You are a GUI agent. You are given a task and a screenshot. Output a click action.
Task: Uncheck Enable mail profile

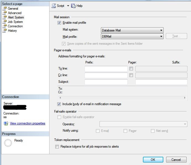click(x=59, y=23)
